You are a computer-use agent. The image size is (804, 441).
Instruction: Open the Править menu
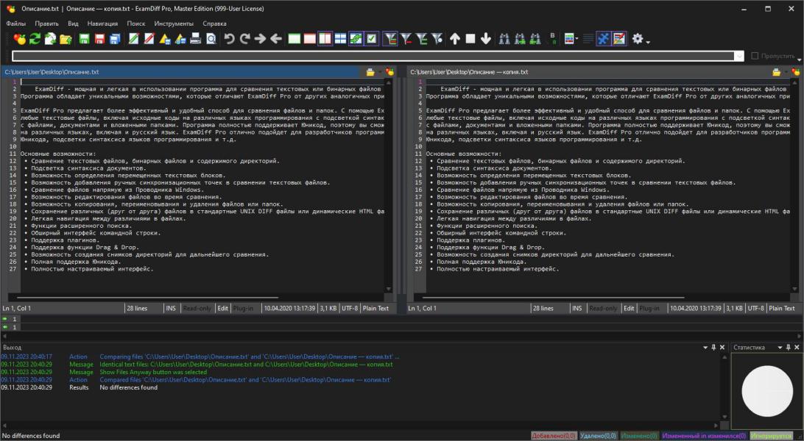pyautogui.click(x=46, y=24)
